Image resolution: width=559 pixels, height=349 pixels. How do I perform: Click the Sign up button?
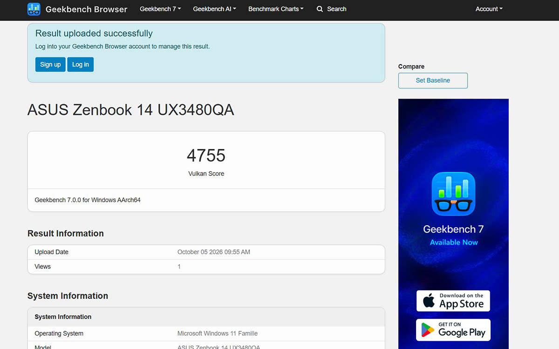pos(50,64)
